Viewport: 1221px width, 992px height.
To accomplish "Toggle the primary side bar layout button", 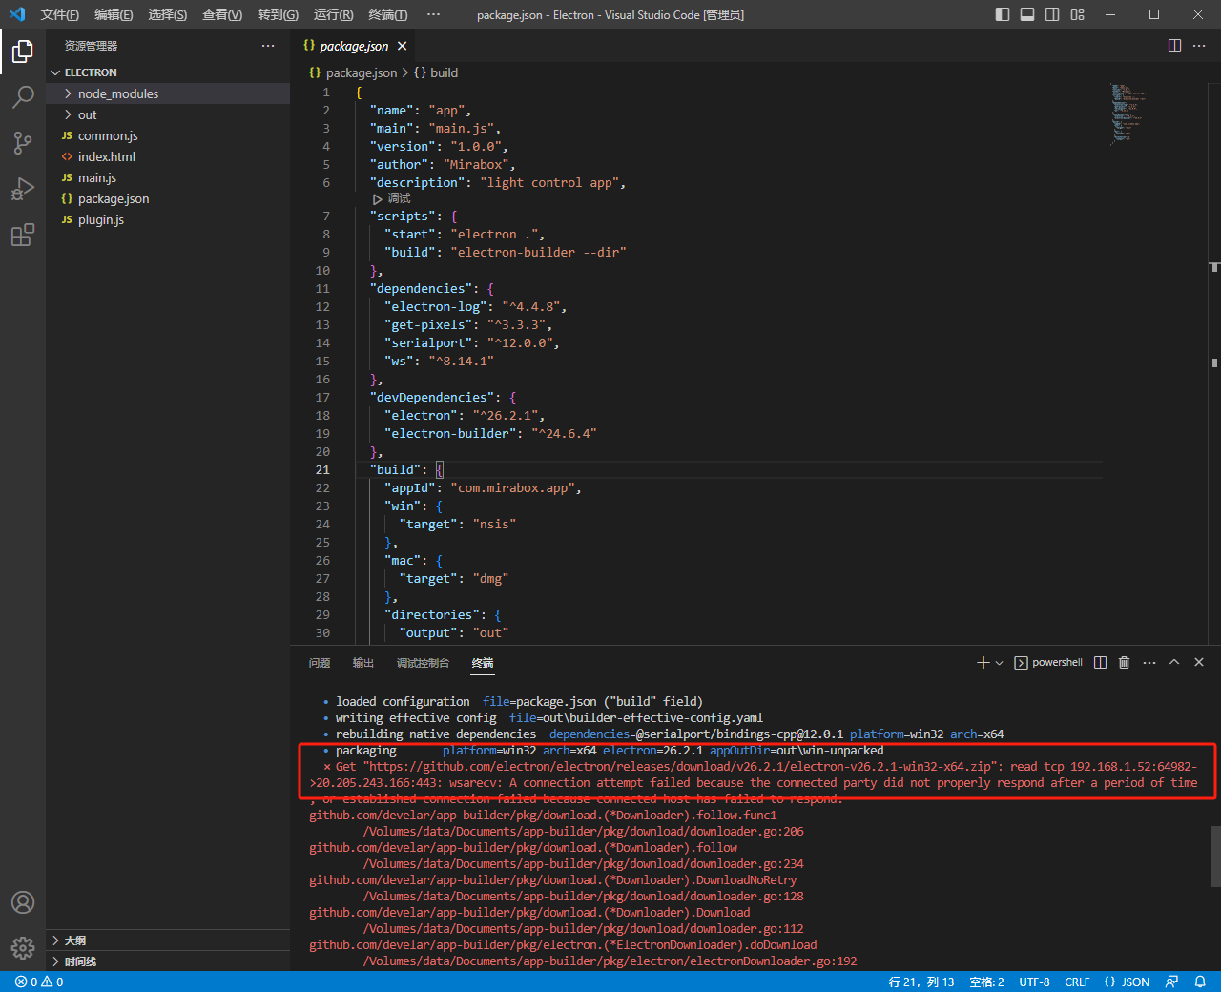I will pos(1003,14).
